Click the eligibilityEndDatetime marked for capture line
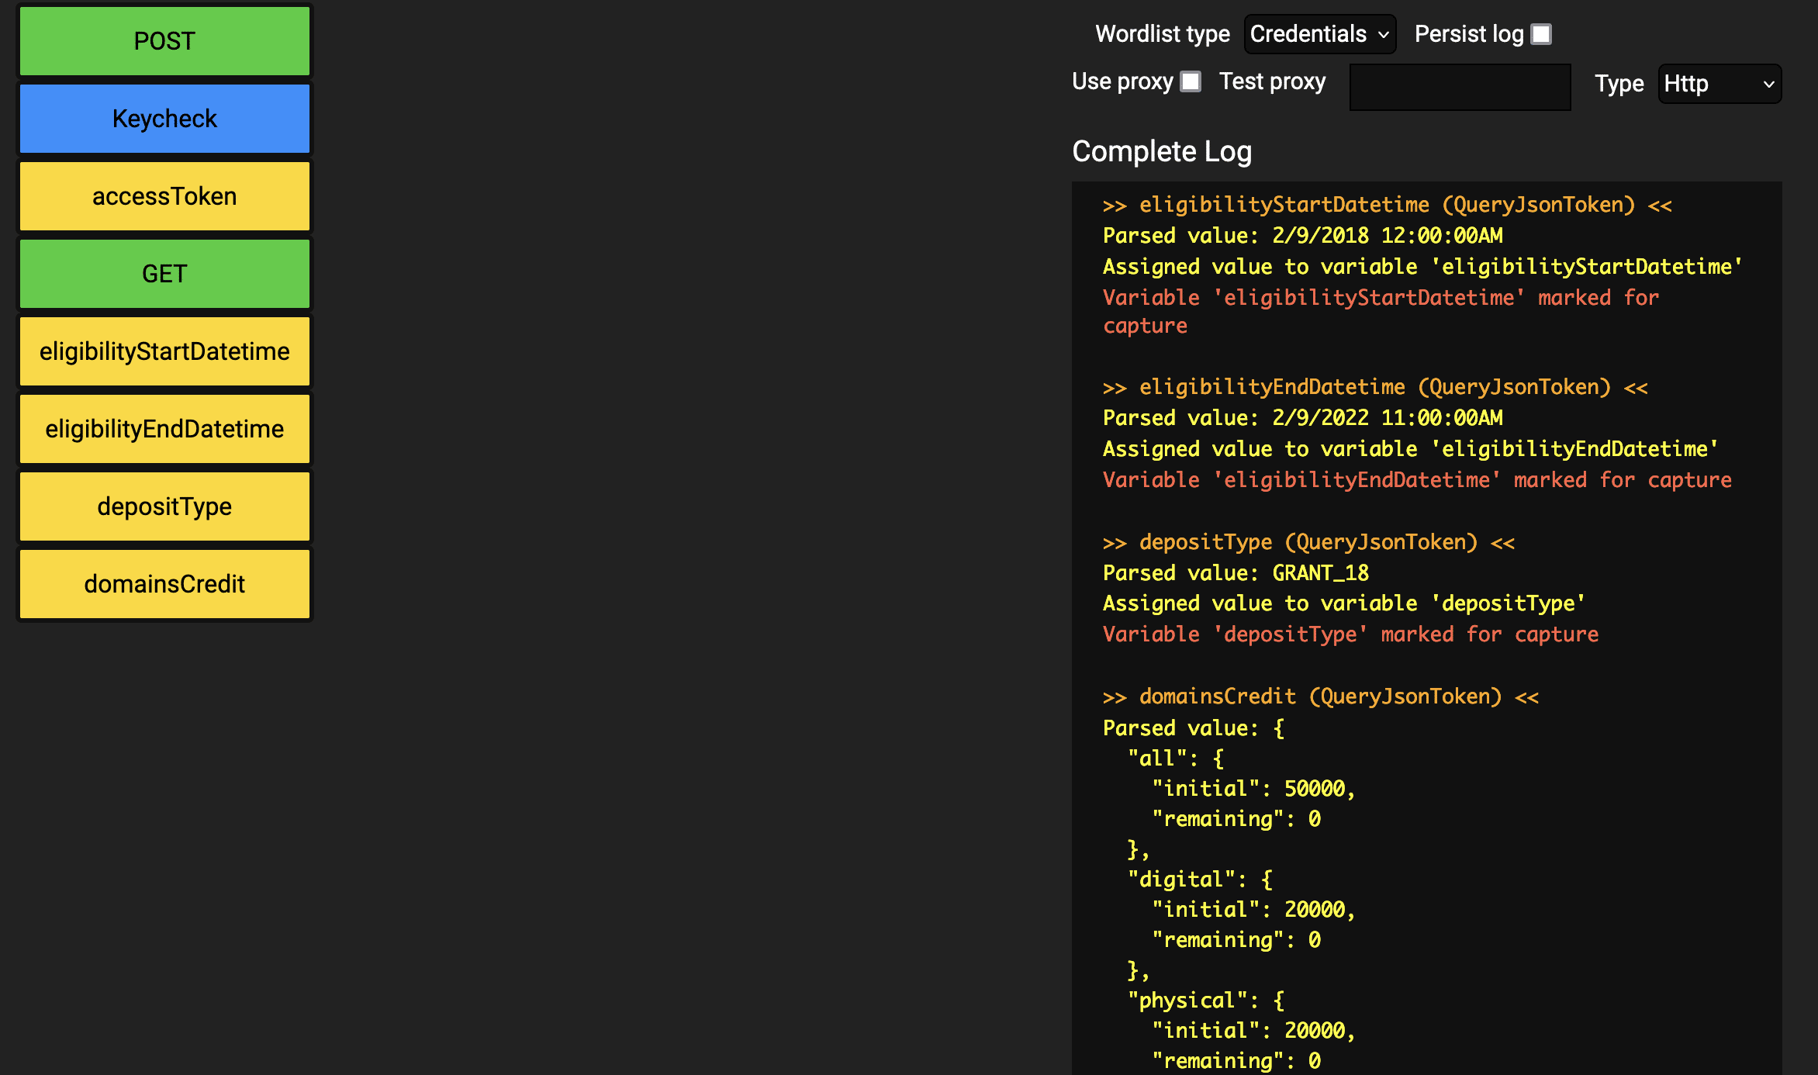This screenshot has width=1818, height=1075. point(1416,480)
